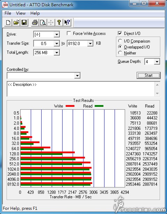This screenshot has height=214, width=167.
Task: Activate the context help arrow icon
Action: tap(67, 22)
